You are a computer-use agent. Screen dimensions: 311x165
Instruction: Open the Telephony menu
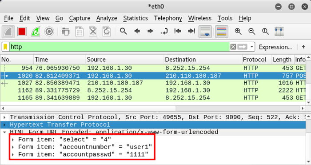point(168,18)
